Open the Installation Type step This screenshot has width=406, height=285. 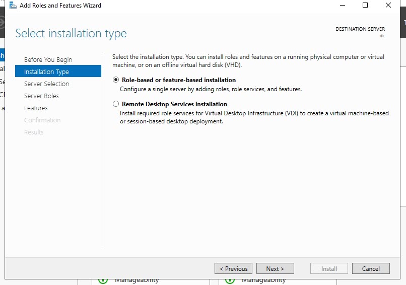pos(46,72)
